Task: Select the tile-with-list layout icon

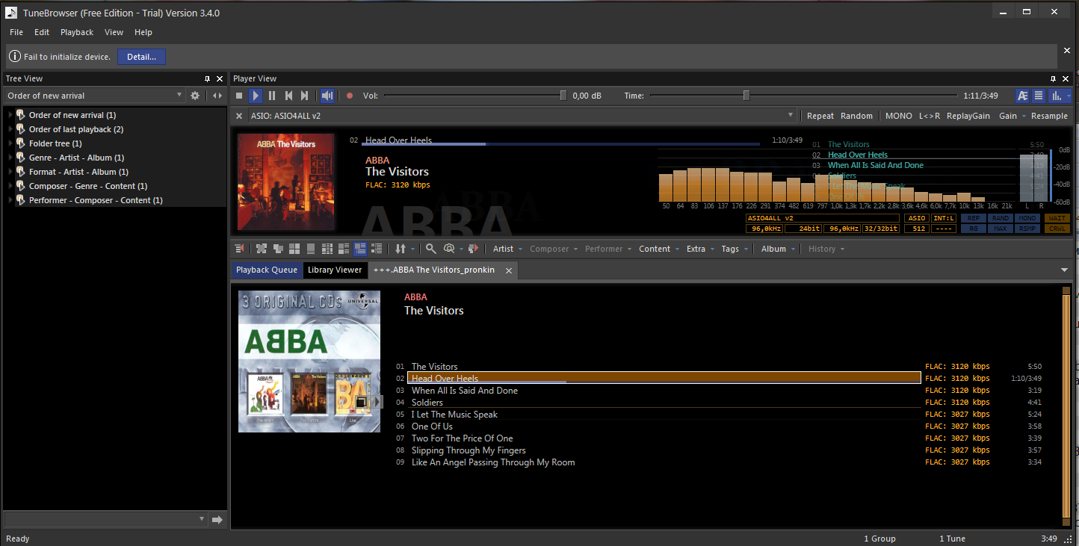Action: pos(344,249)
